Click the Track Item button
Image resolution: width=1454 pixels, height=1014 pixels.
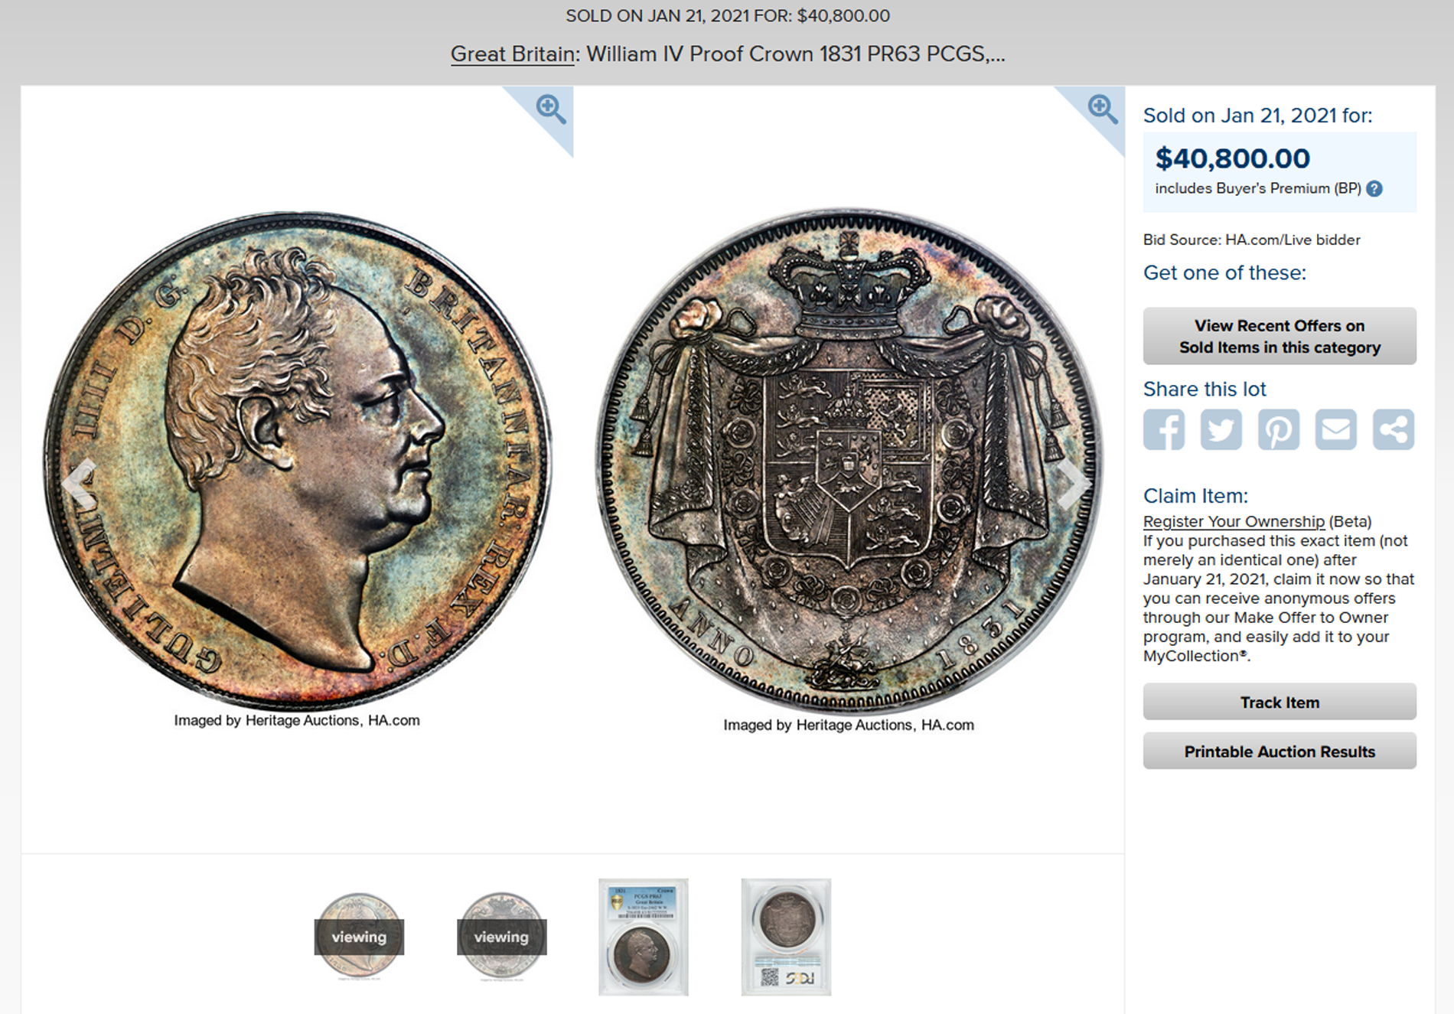(x=1280, y=702)
